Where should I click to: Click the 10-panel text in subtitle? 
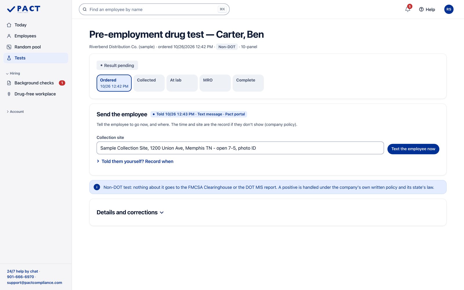(249, 47)
